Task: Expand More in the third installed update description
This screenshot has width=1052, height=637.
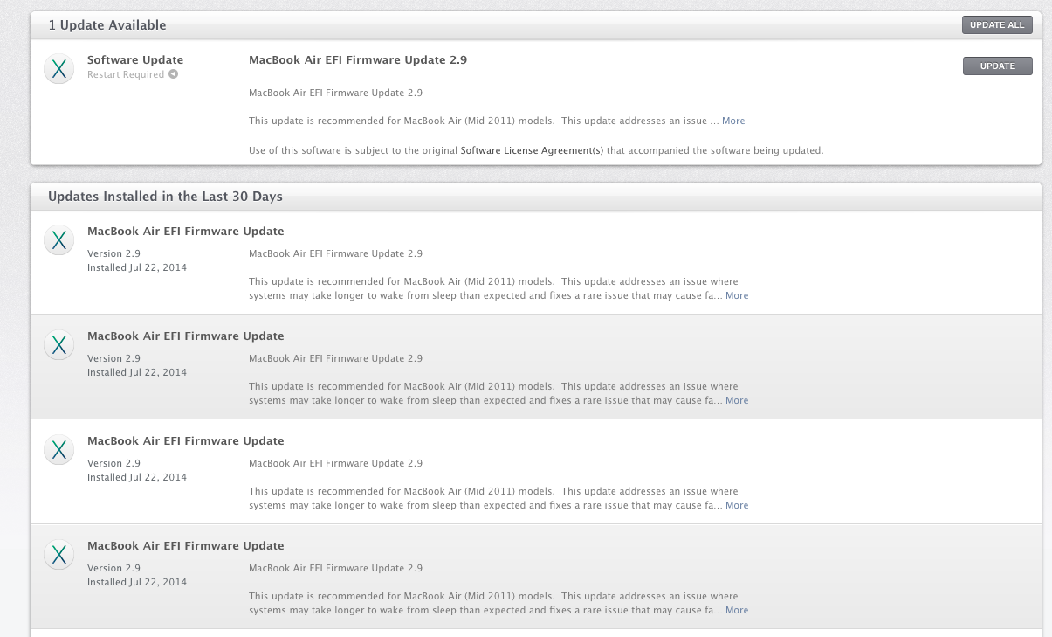Action: point(737,505)
